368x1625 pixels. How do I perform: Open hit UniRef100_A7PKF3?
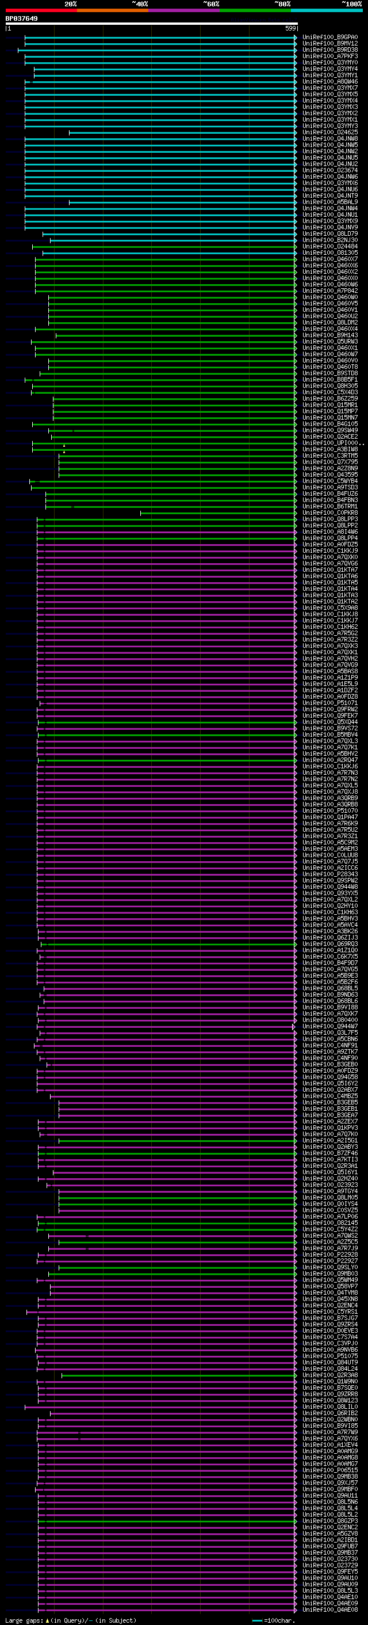click(x=330, y=56)
